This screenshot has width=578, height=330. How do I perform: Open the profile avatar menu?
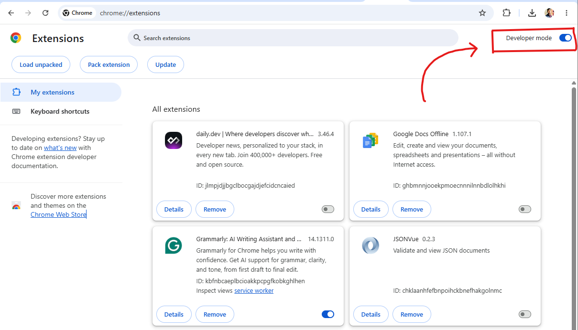point(549,13)
